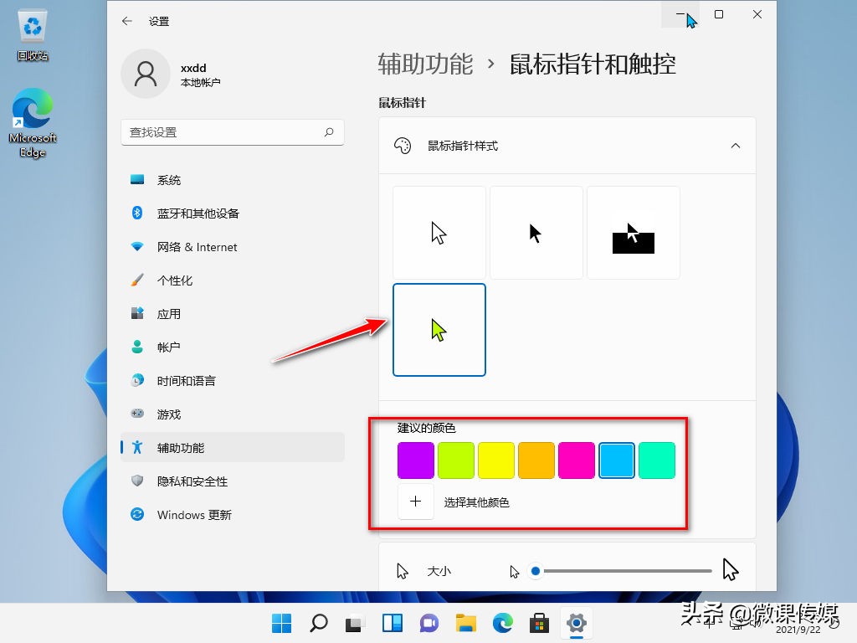
Task: Close the Settings window
Action: pyautogui.click(x=757, y=14)
